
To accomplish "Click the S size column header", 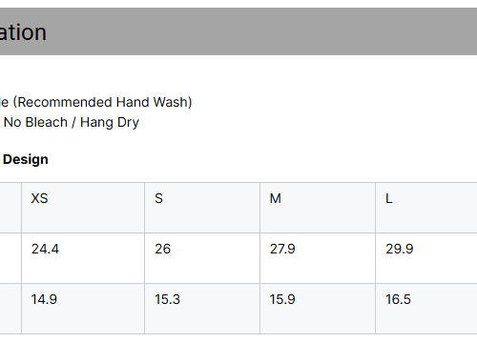I will 202,208.
